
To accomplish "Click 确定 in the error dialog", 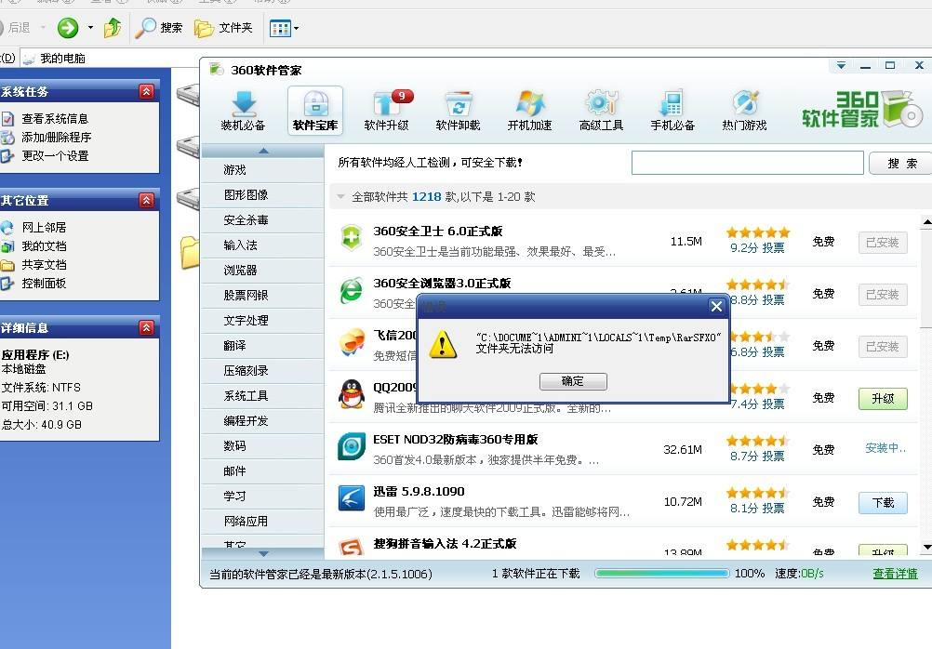I will tap(573, 381).
